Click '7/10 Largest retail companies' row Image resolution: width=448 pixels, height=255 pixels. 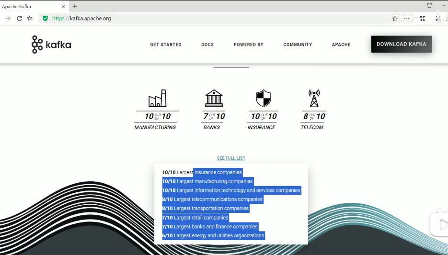pos(195,218)
